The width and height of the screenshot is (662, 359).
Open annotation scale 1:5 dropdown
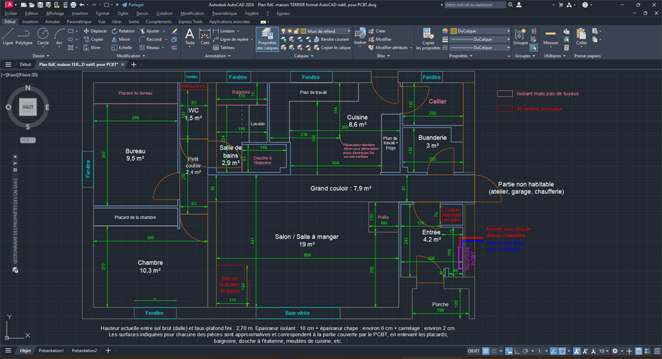point(604,351)
